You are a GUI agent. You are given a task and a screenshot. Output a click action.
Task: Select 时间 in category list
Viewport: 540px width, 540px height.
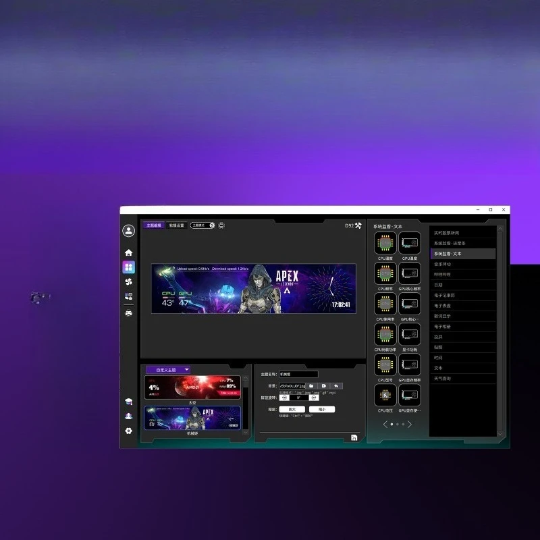pos(463,358)
